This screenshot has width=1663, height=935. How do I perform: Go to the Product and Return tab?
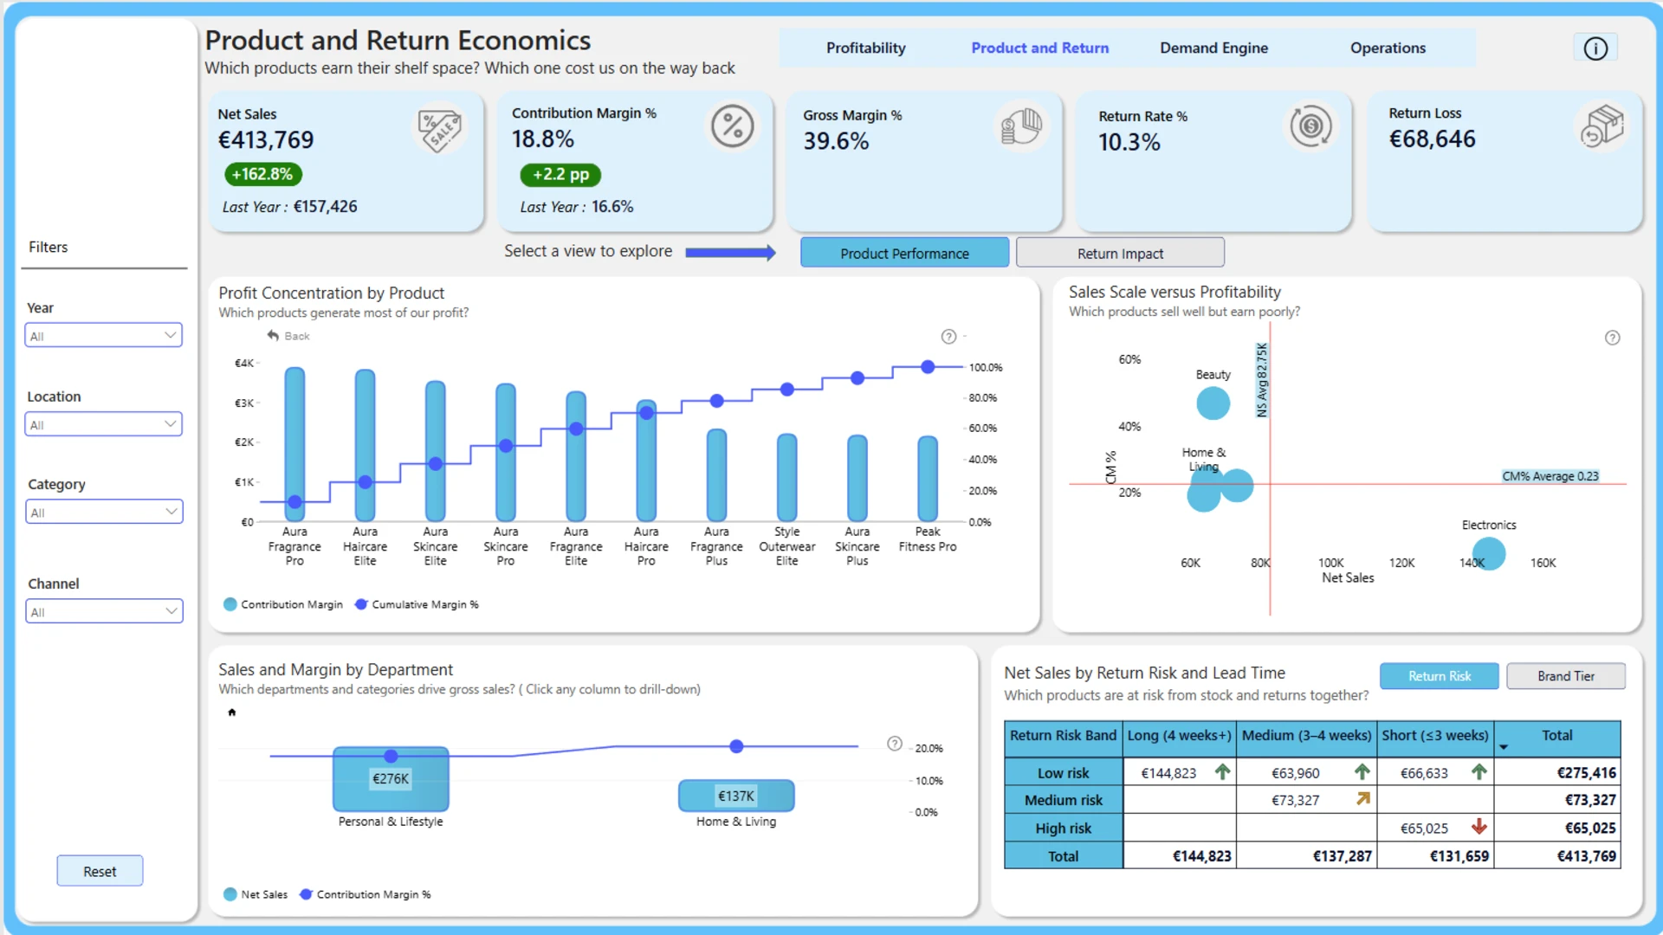pos(1039,48)
